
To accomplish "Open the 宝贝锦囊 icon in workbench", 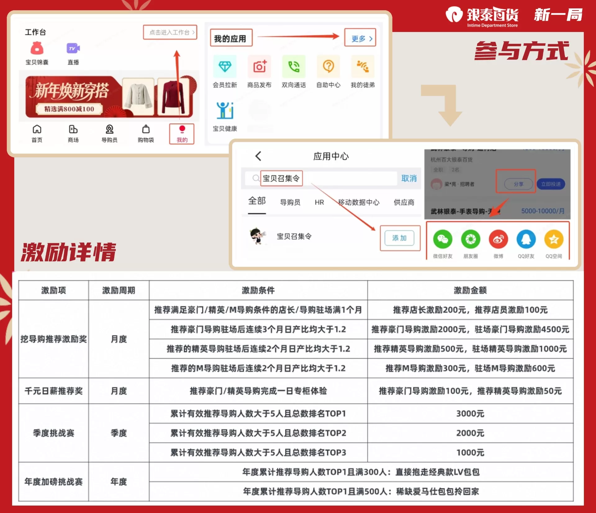I will pos(37,49).
